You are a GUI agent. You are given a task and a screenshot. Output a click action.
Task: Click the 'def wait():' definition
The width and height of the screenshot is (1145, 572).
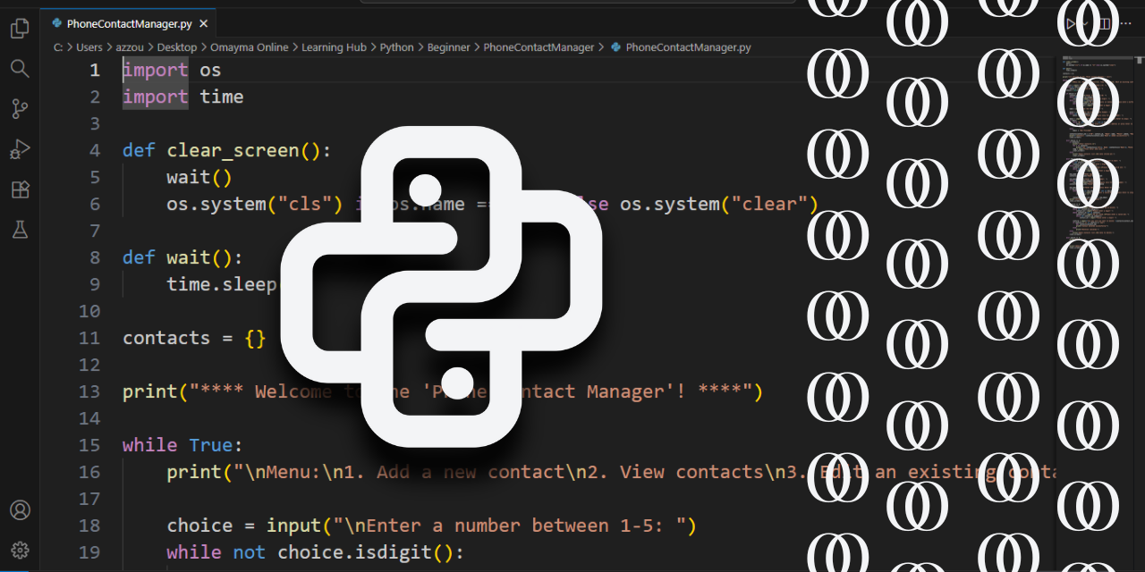point(183,257)
